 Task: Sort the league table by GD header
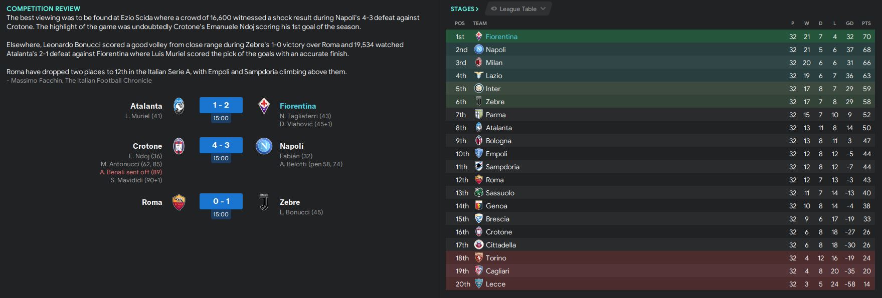coord(849,24)
